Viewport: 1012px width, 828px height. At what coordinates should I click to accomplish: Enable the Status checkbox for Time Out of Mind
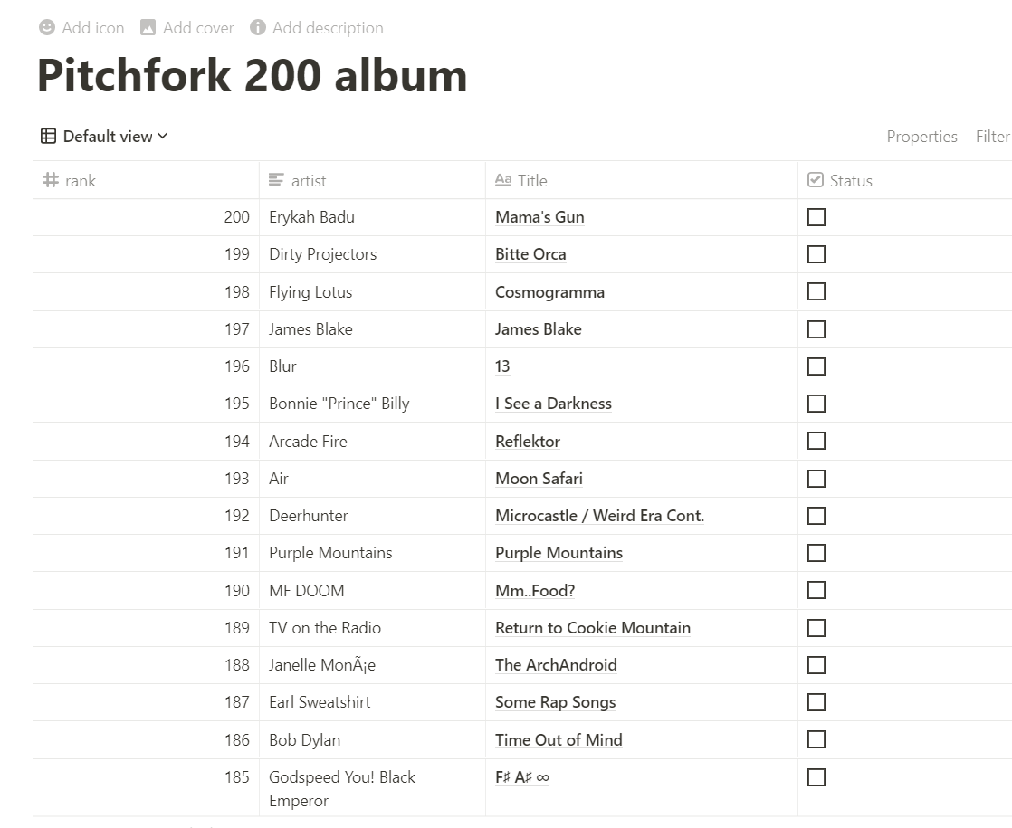point(816,739)
